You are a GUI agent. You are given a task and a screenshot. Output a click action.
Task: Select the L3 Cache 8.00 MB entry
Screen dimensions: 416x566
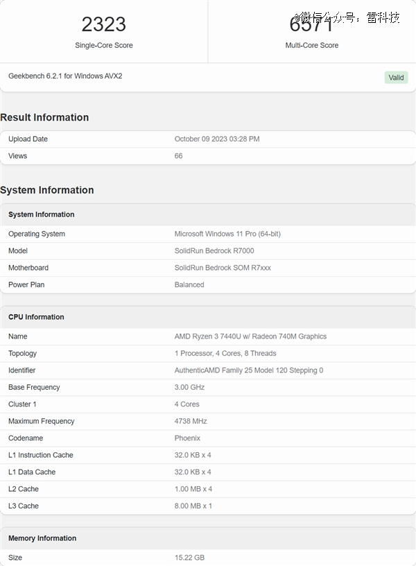(x=193, y=506)
